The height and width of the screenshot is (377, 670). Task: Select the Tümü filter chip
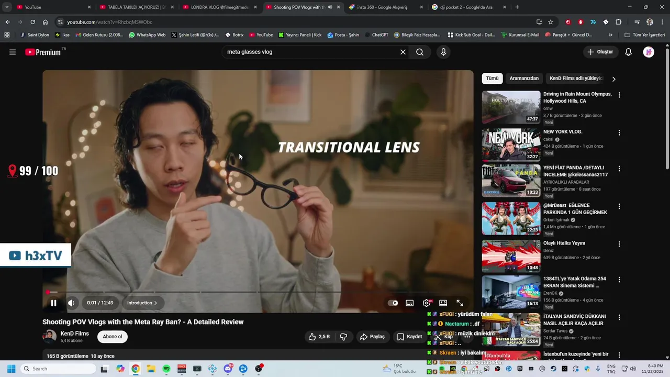tap(492, 79)
